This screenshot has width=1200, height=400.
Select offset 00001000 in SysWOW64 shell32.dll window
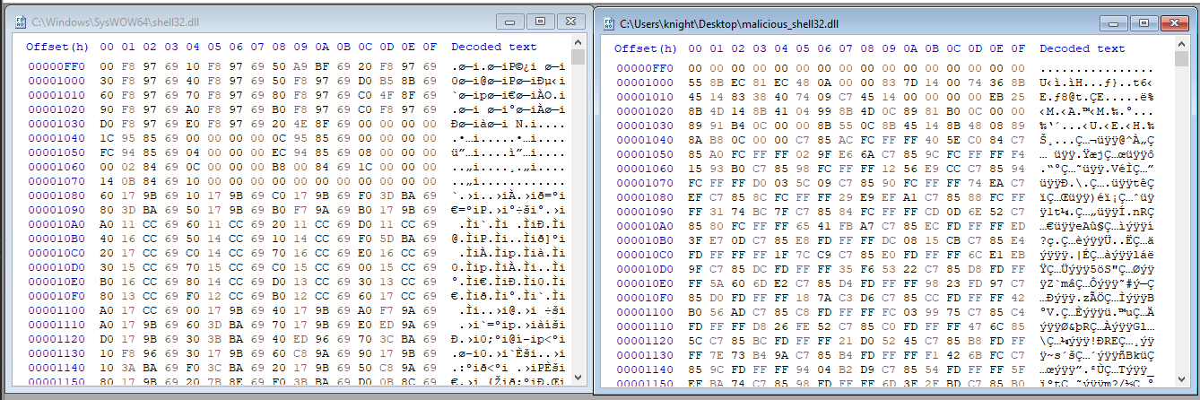click(x=57, y=80)
